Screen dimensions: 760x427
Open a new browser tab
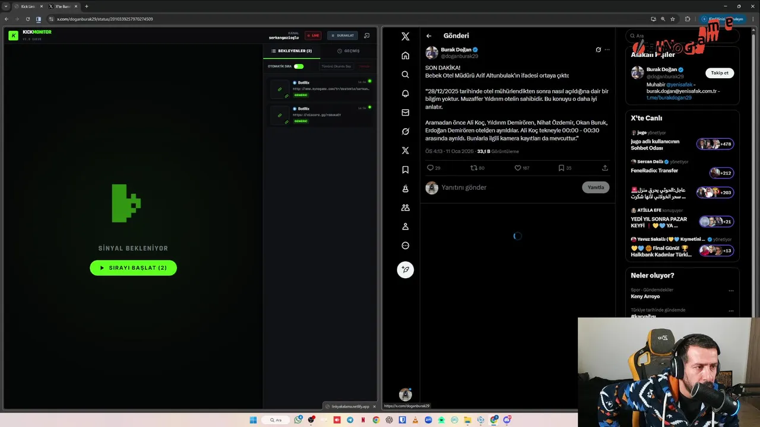click(87, 7)
